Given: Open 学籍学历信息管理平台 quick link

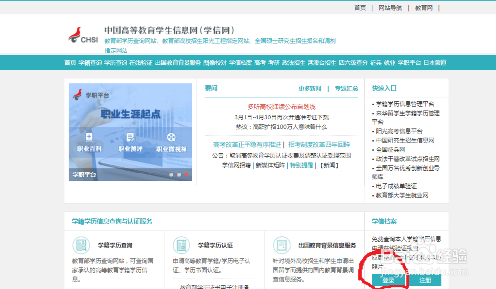Looking at the screenshot, I should tap(405, 104).
